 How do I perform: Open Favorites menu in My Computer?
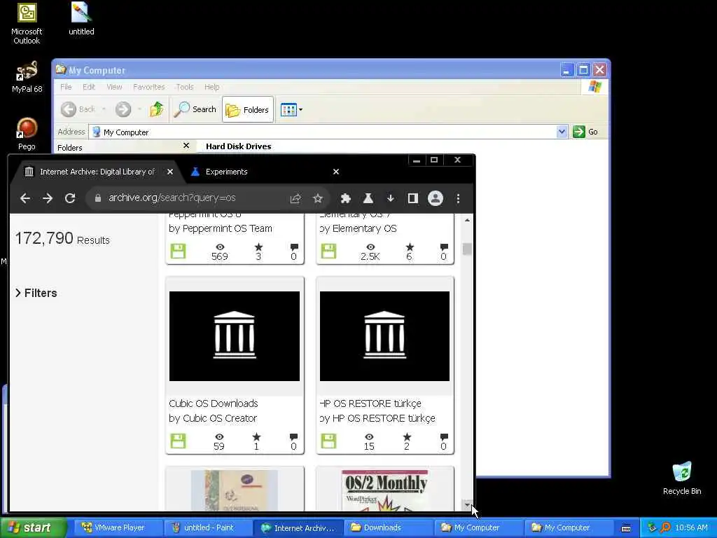click(x=149, y=87)
